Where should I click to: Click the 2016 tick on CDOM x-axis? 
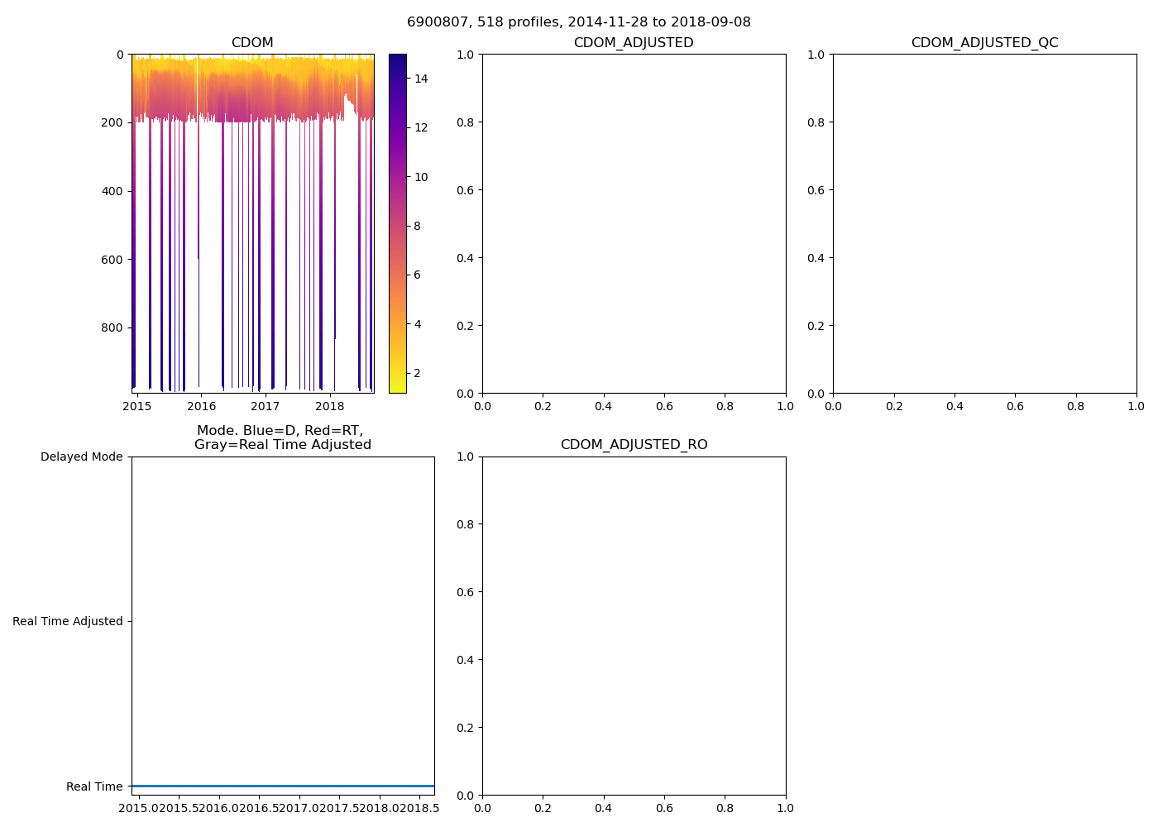click(201, 406)
